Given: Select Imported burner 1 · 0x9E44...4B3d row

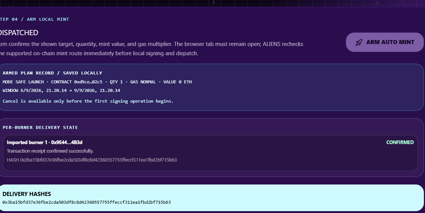Looking at the screenshot, I should coord(210,153).
